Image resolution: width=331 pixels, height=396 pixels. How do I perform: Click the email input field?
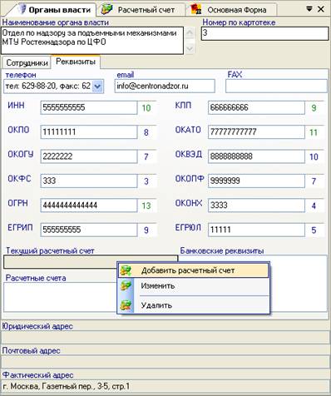click(x=165, y=86)
